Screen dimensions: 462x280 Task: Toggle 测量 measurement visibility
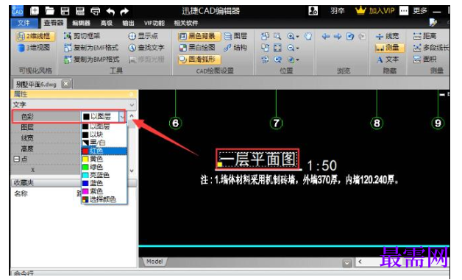[x=389, y=48]
